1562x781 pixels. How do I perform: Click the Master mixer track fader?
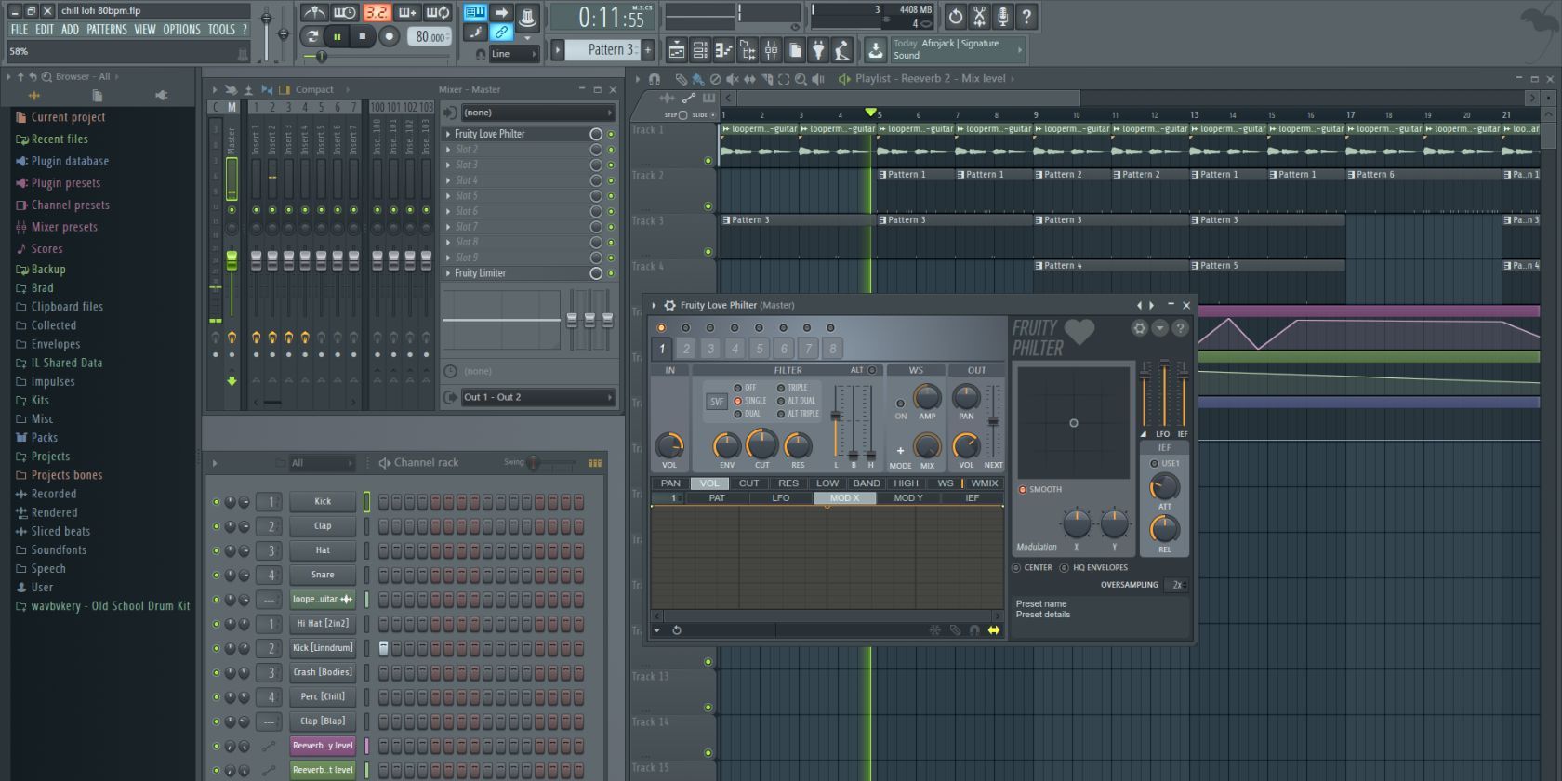tap(232, 259)
